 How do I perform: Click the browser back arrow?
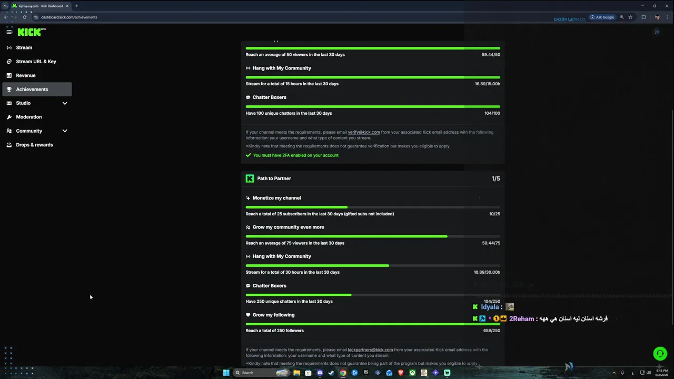tap(6, 17)
